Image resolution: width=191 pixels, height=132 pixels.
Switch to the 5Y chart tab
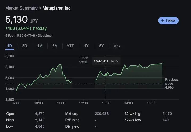click(x=101, y=46)
